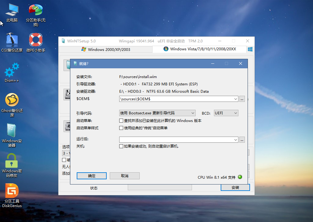Launch Windows安装器 desktop icon
This screenshot has width=313, height=222.
tap(12, 135)
